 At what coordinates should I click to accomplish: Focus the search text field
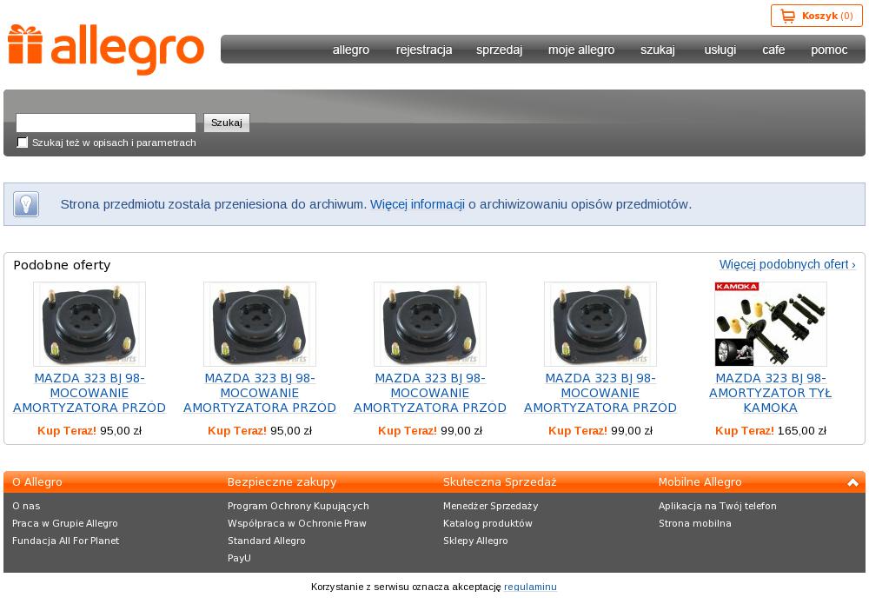click(106, 123)
